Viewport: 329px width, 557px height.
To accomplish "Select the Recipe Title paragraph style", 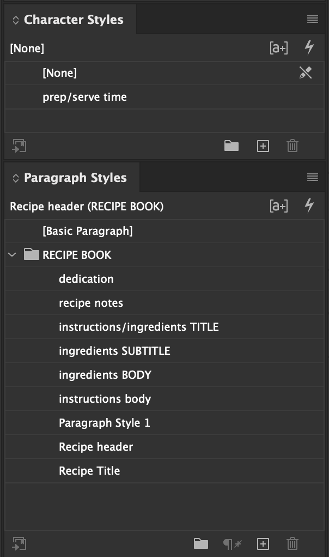I will click(89, 471).
